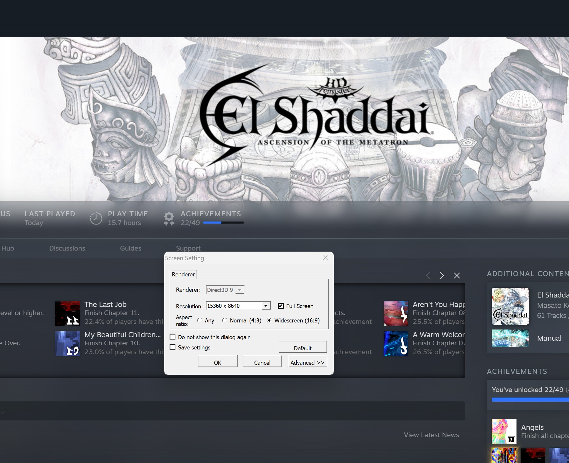The width and height of the screenshot is (569, 463).
Task: Click the Play Time clock icon
Action: coord(96,218)
